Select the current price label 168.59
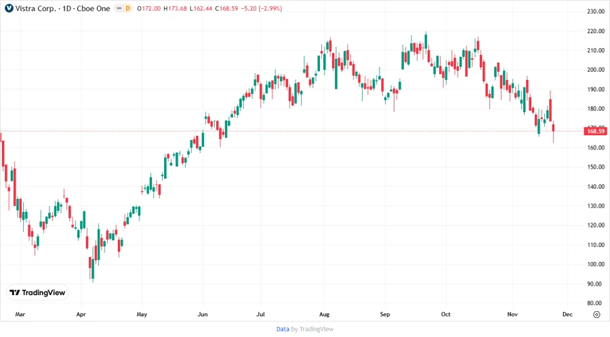610x337 pixels. point(596,131)
